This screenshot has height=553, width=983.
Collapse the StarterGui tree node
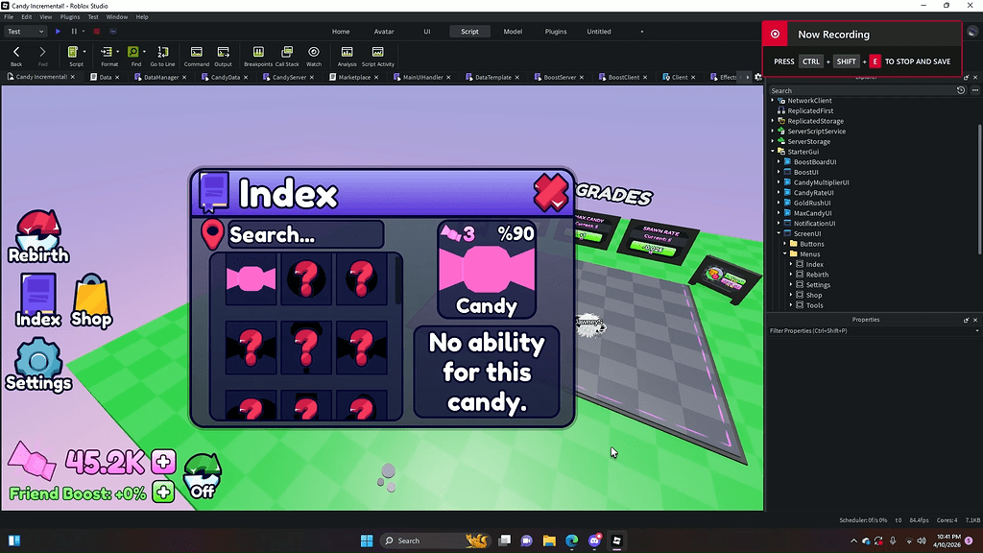773,151
